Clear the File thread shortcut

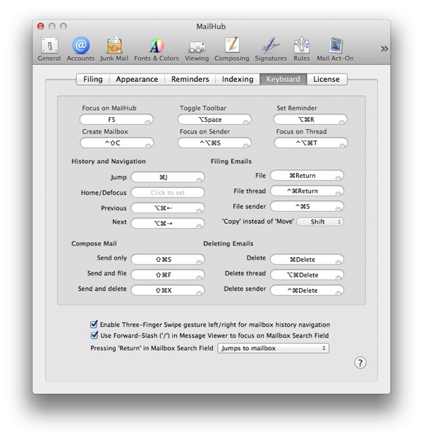[338, 193]
